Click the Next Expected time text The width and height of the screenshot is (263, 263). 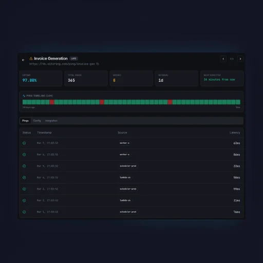(219, 80)
